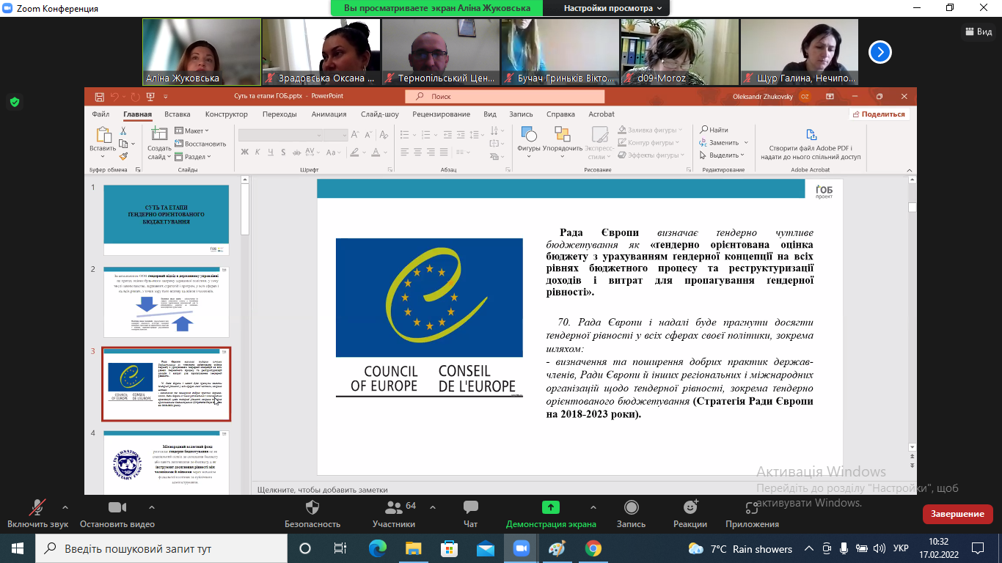Click the Format Painter brush icon
1002x563 pixels.
coord(124,155)
